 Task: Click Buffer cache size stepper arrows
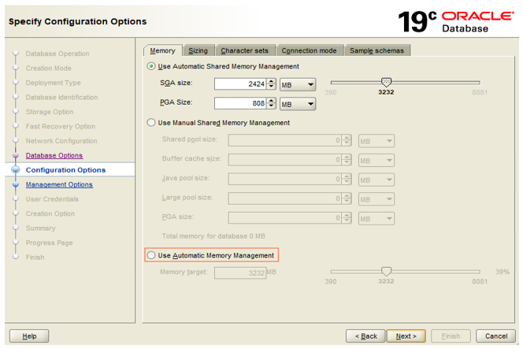(347, 160)
